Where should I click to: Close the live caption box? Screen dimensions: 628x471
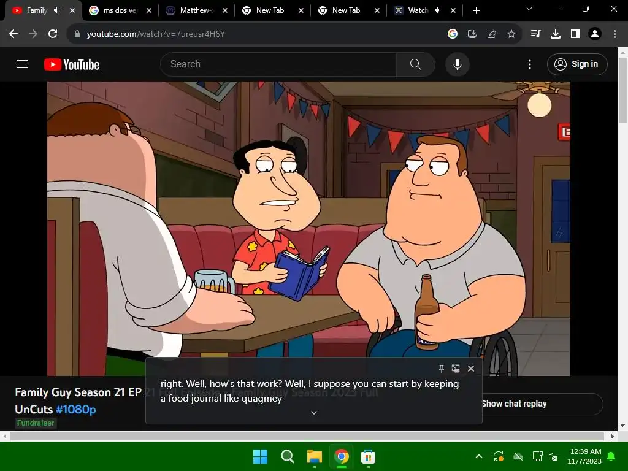point(471,369)
